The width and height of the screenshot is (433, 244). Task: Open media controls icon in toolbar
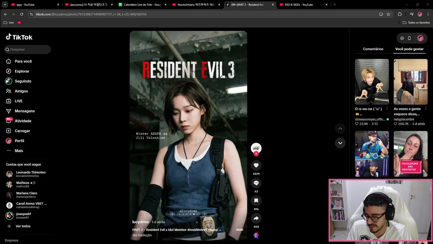click(412, 14)
